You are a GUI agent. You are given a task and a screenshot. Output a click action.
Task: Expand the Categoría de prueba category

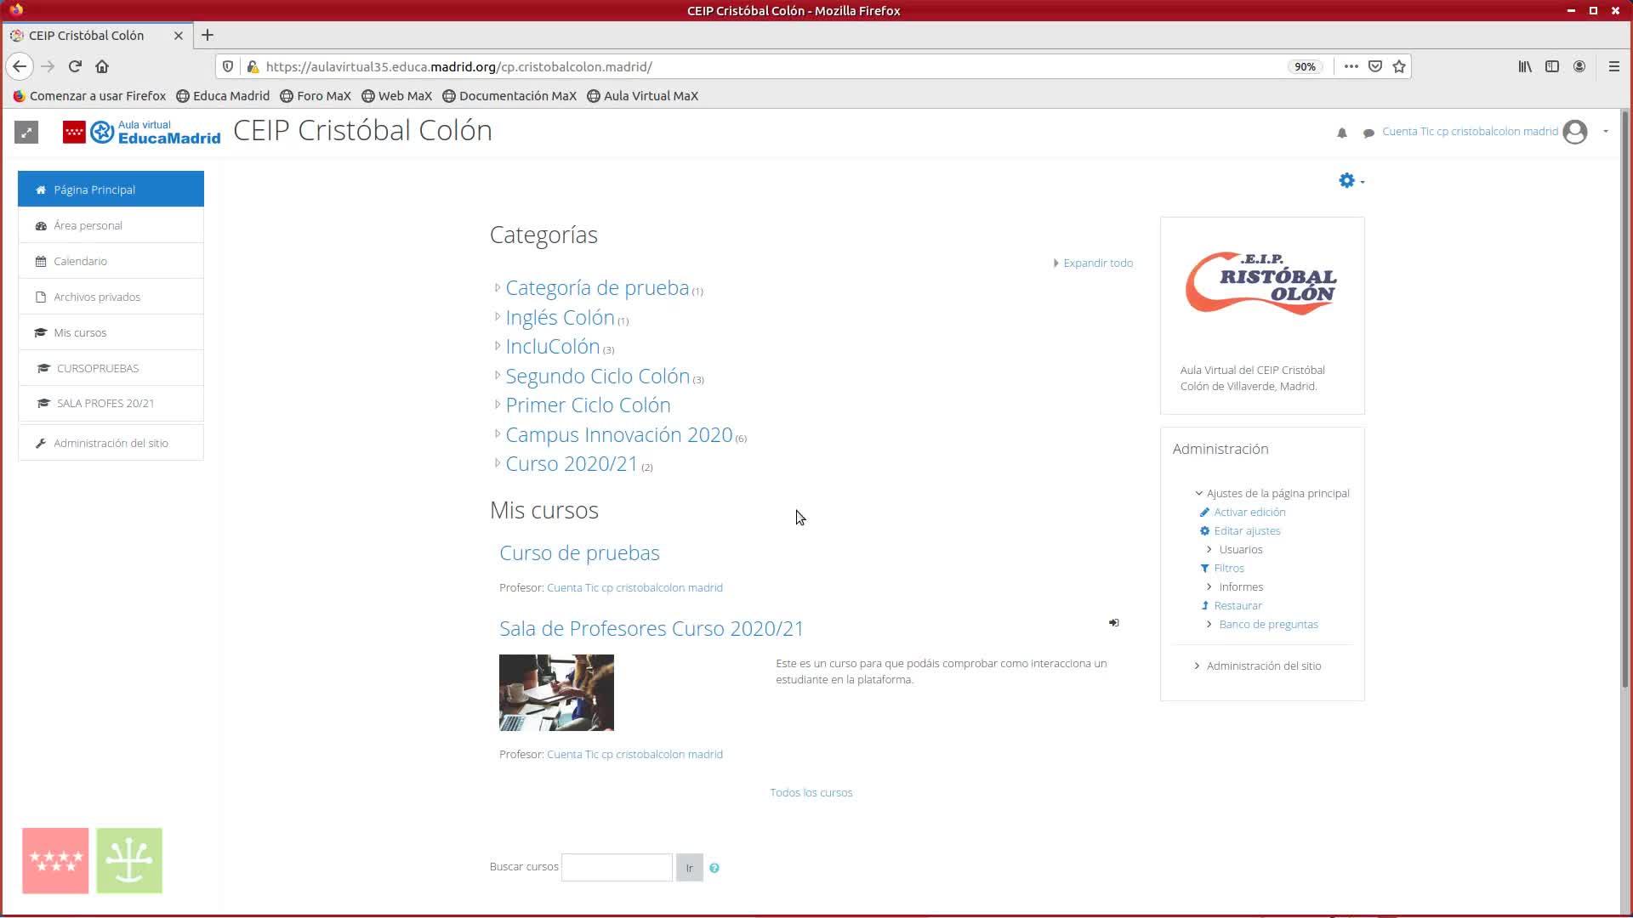pyautogui.click(x=498, y=288)
